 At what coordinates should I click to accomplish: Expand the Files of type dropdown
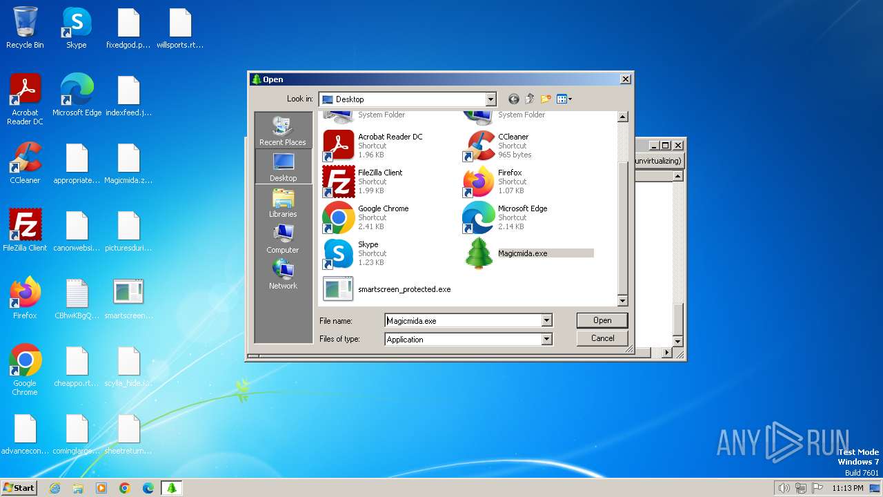coord(546,339)
